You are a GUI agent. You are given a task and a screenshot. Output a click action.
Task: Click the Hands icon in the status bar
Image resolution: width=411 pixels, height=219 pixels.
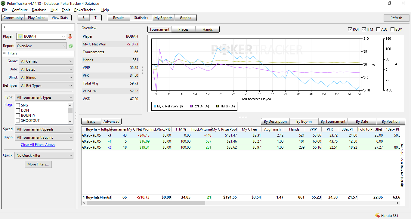point(377,215)
